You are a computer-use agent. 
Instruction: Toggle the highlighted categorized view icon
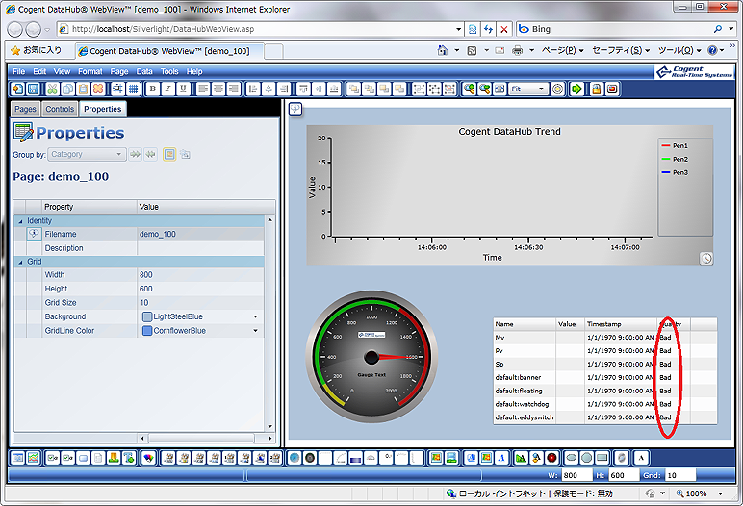(169, 155)
